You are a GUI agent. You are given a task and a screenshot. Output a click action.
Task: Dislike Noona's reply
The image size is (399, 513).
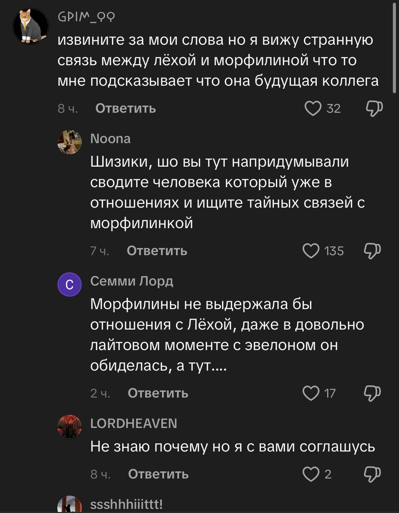(x=372, y=251)
